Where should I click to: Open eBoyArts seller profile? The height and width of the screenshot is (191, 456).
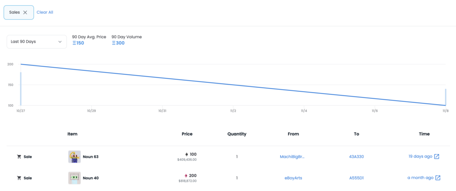coord(293,178)
